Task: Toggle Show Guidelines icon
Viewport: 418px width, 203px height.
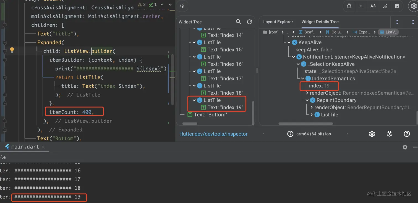Action: pos(361,6)
